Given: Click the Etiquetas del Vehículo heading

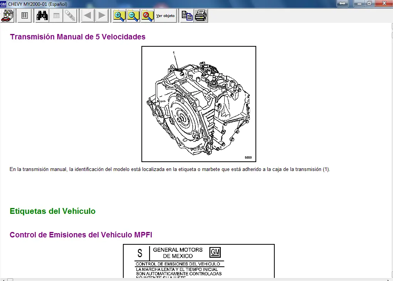Looking at the screenshot, I should tap(53, 211).
